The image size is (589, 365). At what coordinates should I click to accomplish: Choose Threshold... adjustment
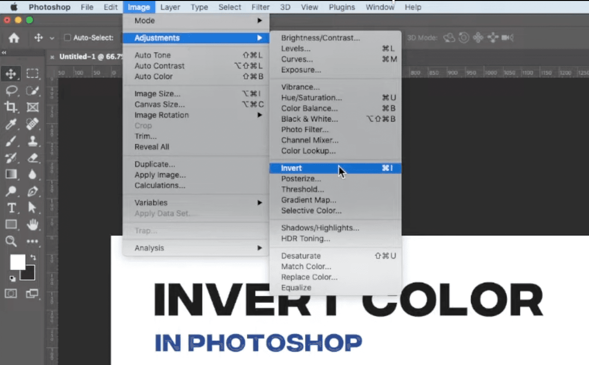[x=335, y=189]
